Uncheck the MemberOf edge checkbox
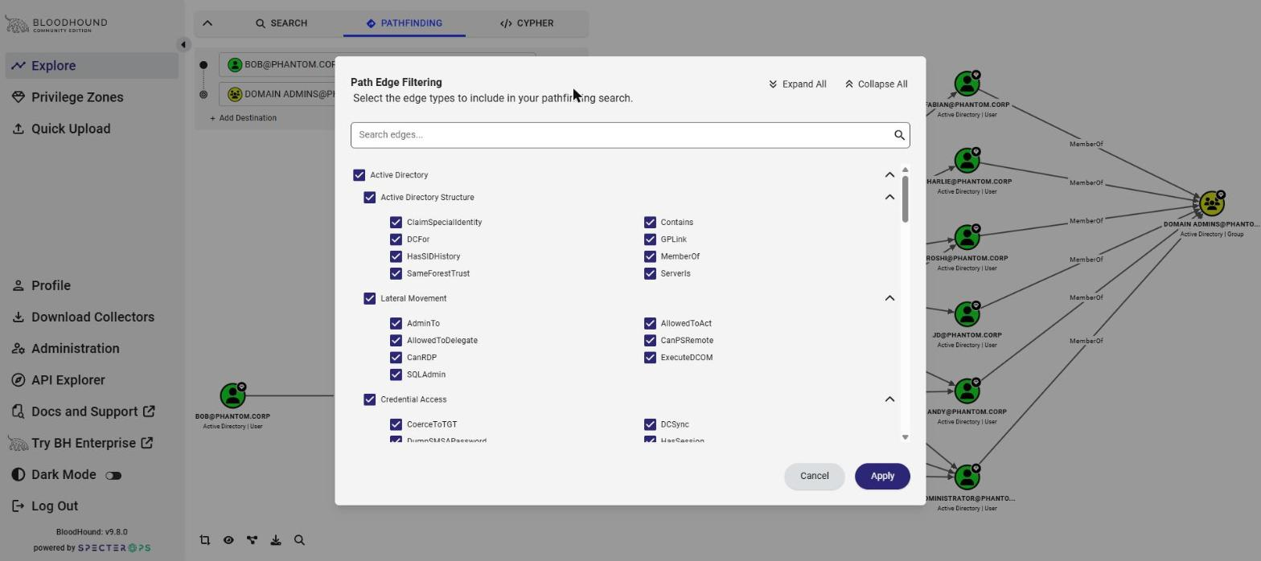1261x561 pixels. click(x=650, y=256)
